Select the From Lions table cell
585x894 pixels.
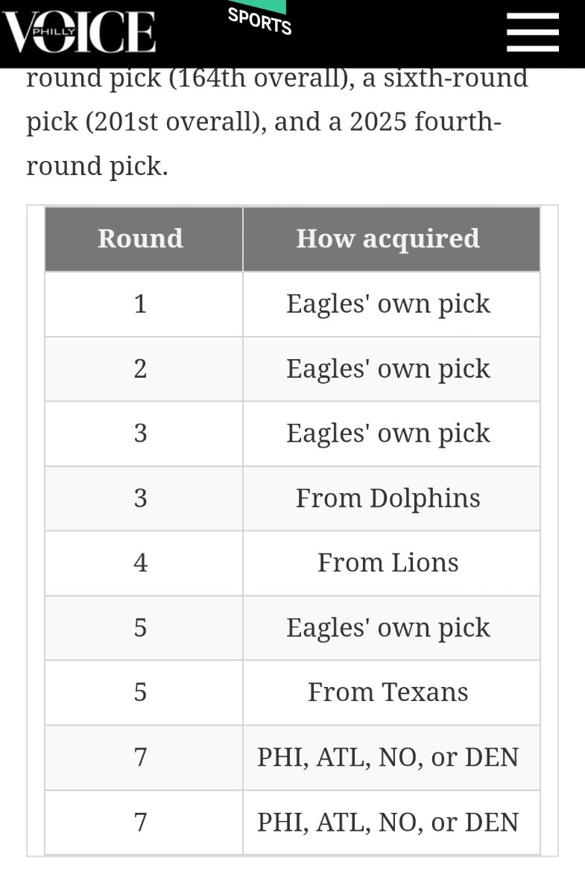(x=388, y=562)
